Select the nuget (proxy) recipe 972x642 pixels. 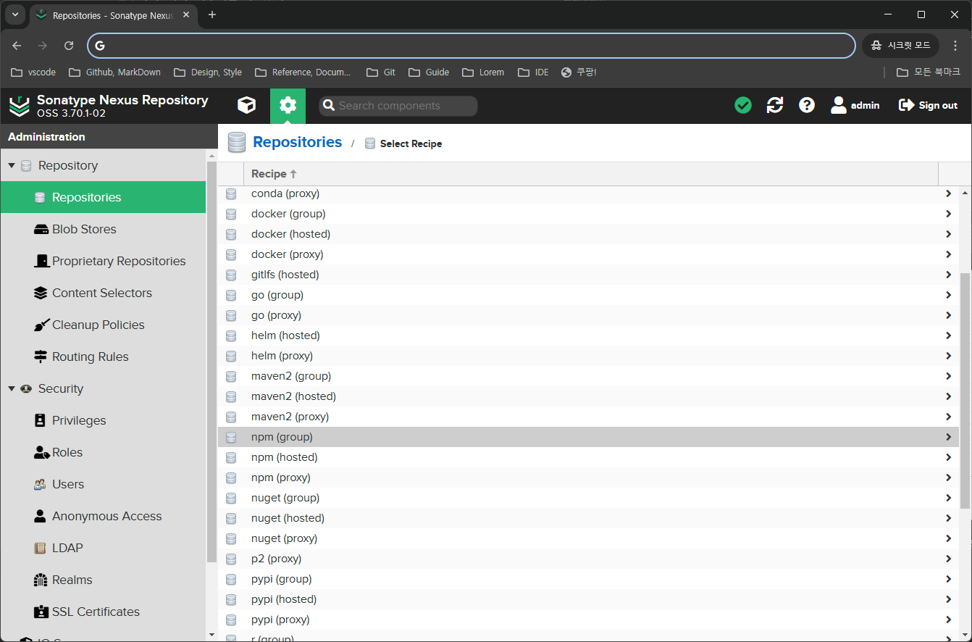pos(588,538)
